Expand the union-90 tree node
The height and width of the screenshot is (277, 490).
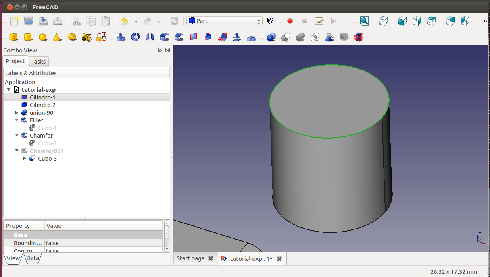tap(17, 113)
